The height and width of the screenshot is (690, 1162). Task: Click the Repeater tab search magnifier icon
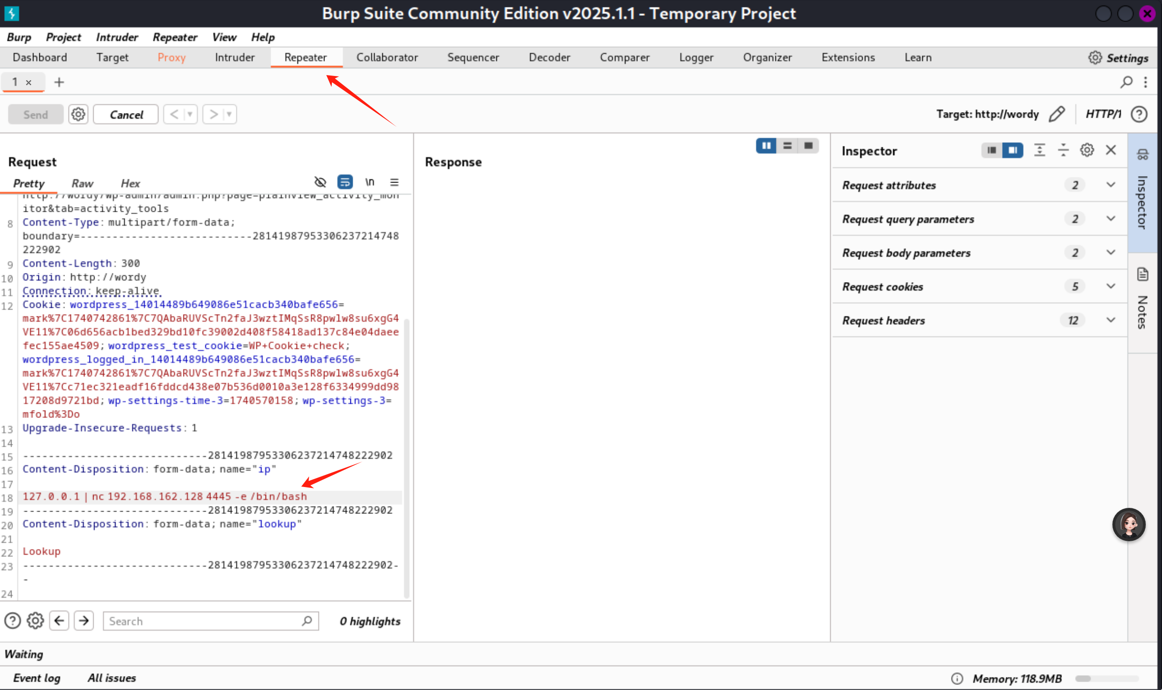coord(1126,82)
